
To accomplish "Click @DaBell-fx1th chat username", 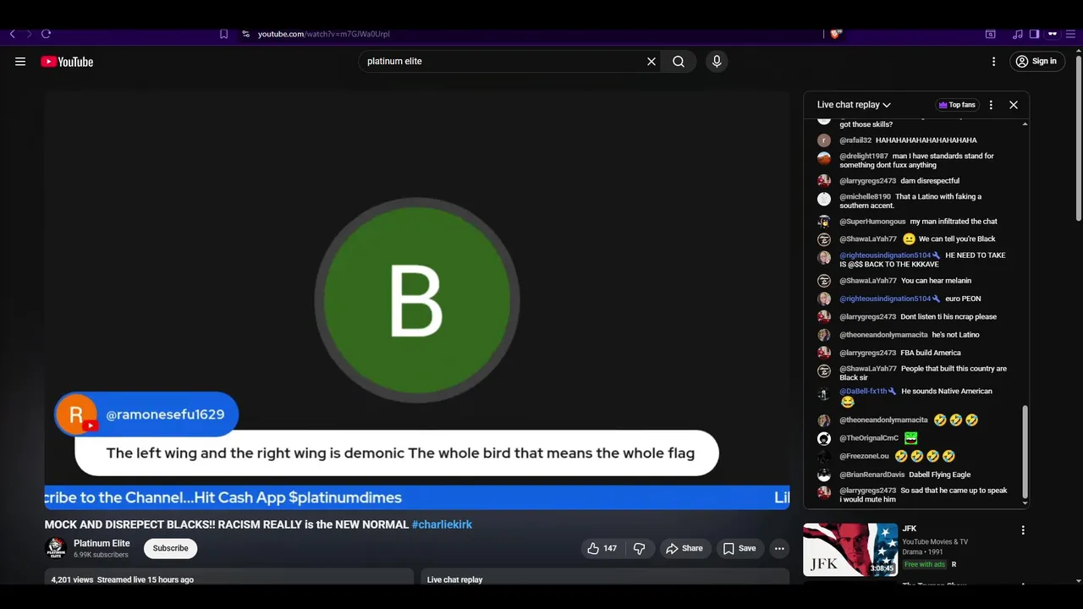I will pyautogui.click(x=863, y=391).
